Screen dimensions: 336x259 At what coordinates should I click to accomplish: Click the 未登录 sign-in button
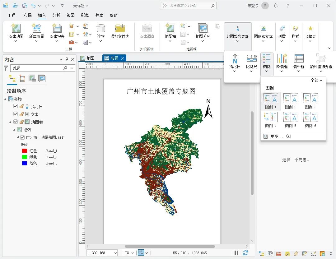253,6
